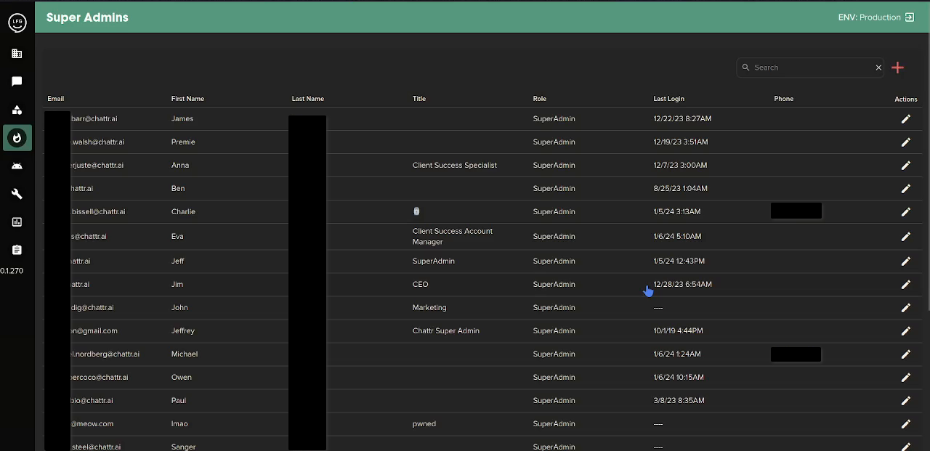Select the flame Super Admins icon in sidebar
Screen dimensions: 930x451
click(x=17, y=138)
